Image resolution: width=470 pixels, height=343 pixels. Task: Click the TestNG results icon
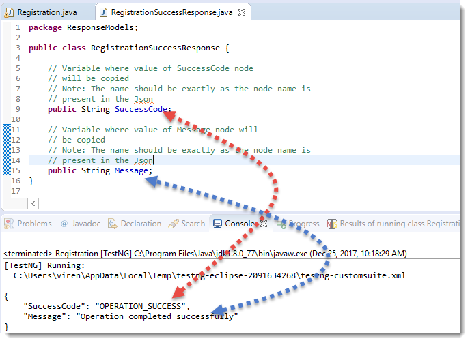pos(331,224)
